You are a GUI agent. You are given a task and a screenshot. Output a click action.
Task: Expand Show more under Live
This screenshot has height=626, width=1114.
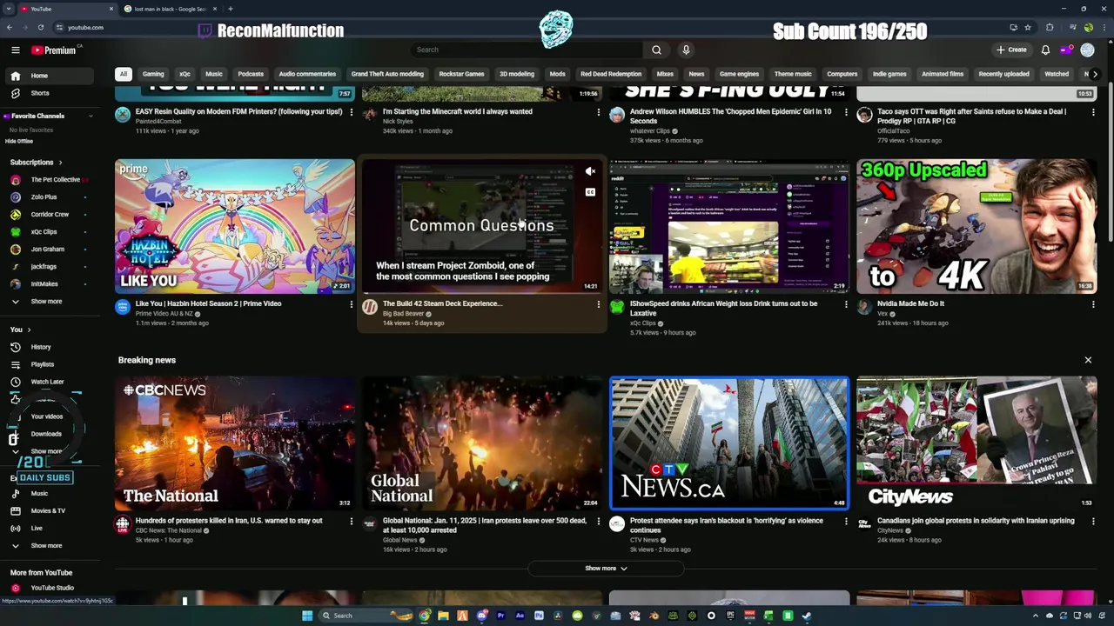pos(48,546)
